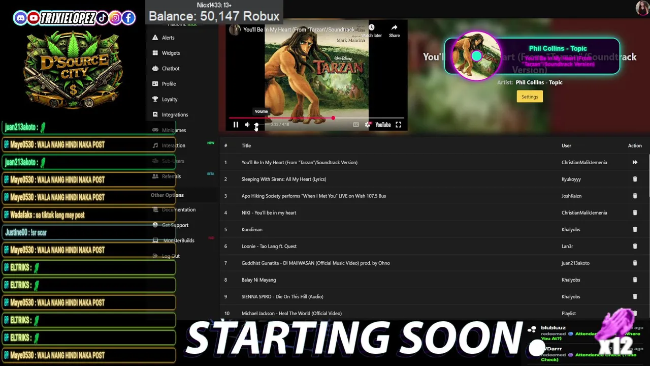Open YouTube player settings gear
Screen dimensions: 650x366
[368, 125]
